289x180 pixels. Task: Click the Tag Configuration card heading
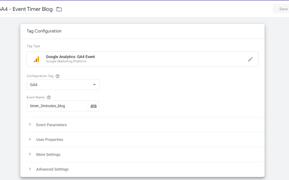[x=44, y=31]
